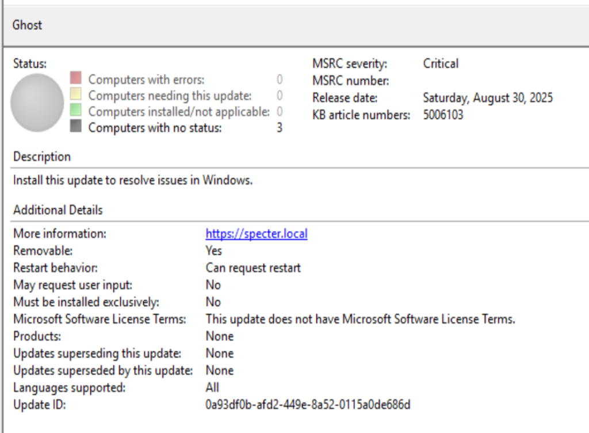Click the release date Saturday, August 30, 2025
The width and height of the screenshot is (589, 433).
(488, 98)
